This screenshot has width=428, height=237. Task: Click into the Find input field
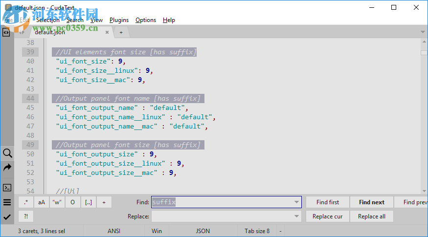click(226, 202)
